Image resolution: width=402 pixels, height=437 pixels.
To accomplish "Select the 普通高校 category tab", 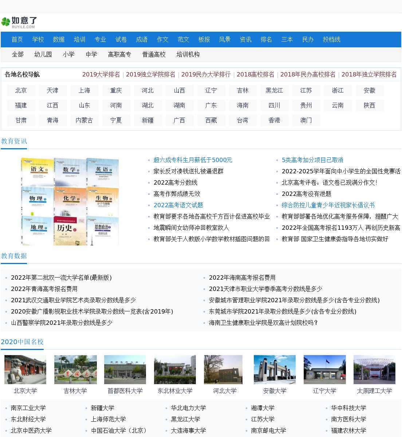I will click(154, 54).
